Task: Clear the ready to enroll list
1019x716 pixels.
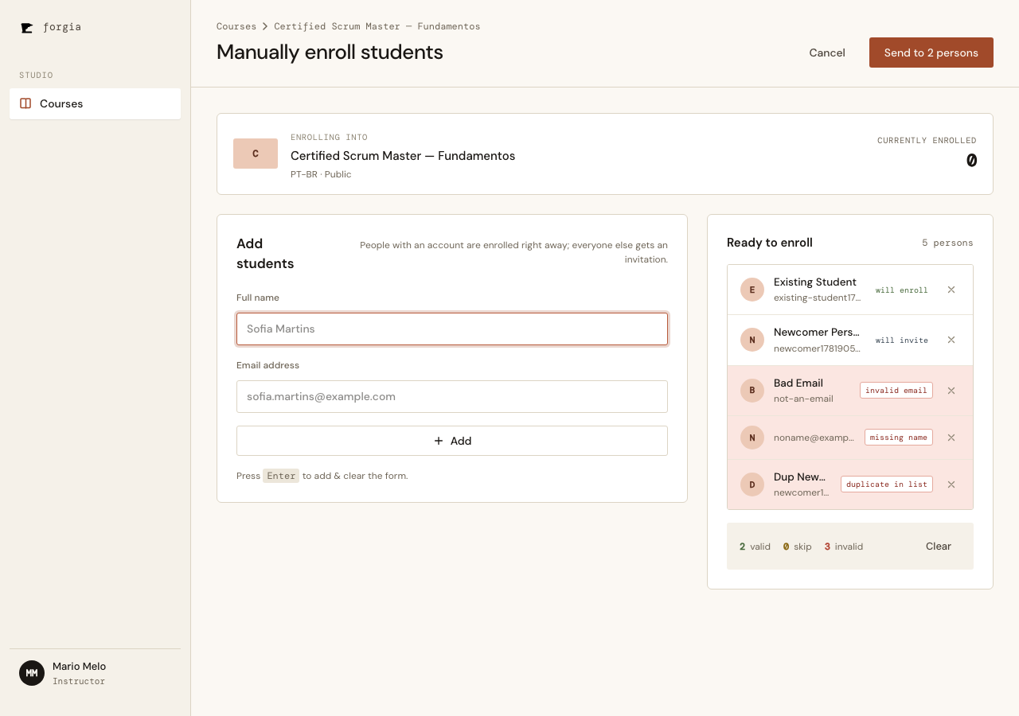Action: [x=939, y=546]
